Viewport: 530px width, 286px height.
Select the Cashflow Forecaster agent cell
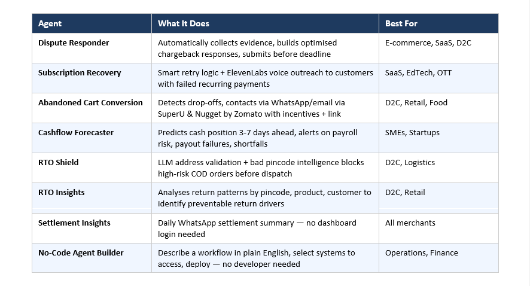pyautogui.click(x=75, y=133)
